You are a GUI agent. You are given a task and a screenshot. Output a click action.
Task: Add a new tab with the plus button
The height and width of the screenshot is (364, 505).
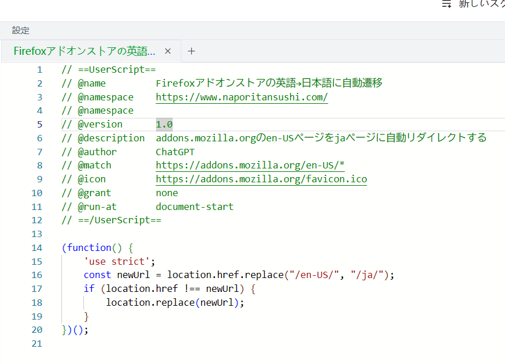[191, 51]
